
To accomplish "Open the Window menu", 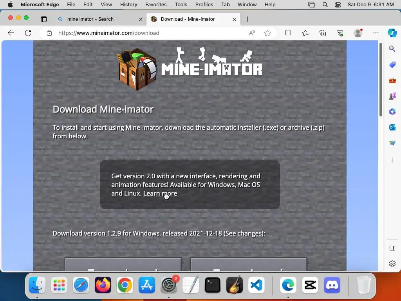I will coord(247,4).
